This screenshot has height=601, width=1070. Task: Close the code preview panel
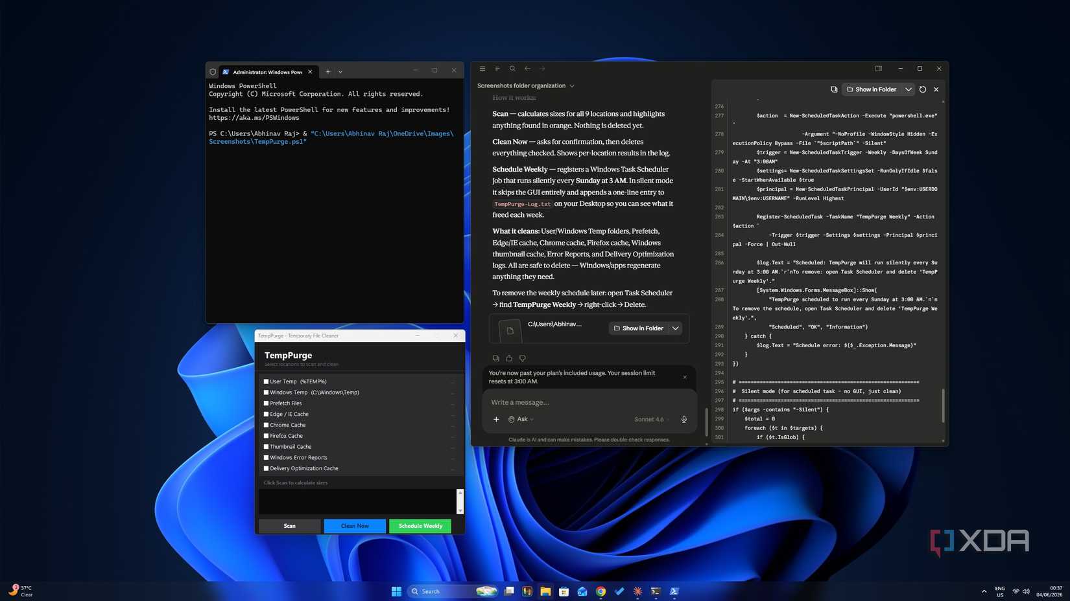[936, 89]
